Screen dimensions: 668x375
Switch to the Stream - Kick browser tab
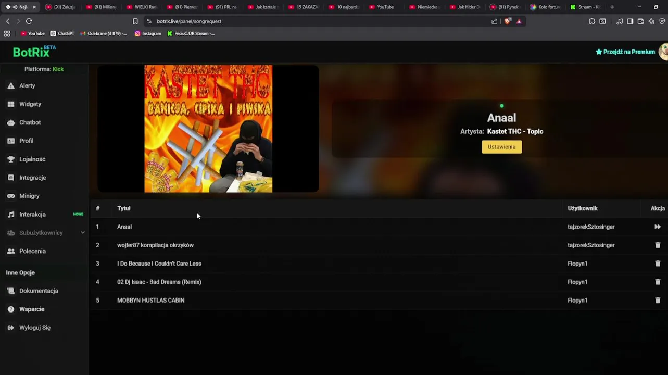click(x=586, y=7)
